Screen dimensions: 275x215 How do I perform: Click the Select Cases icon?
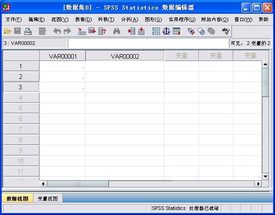point(176,31)
